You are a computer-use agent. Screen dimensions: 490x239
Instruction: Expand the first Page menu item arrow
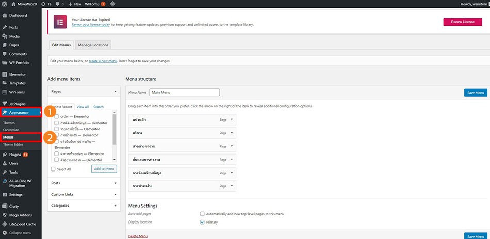click(x=232, y=119)
